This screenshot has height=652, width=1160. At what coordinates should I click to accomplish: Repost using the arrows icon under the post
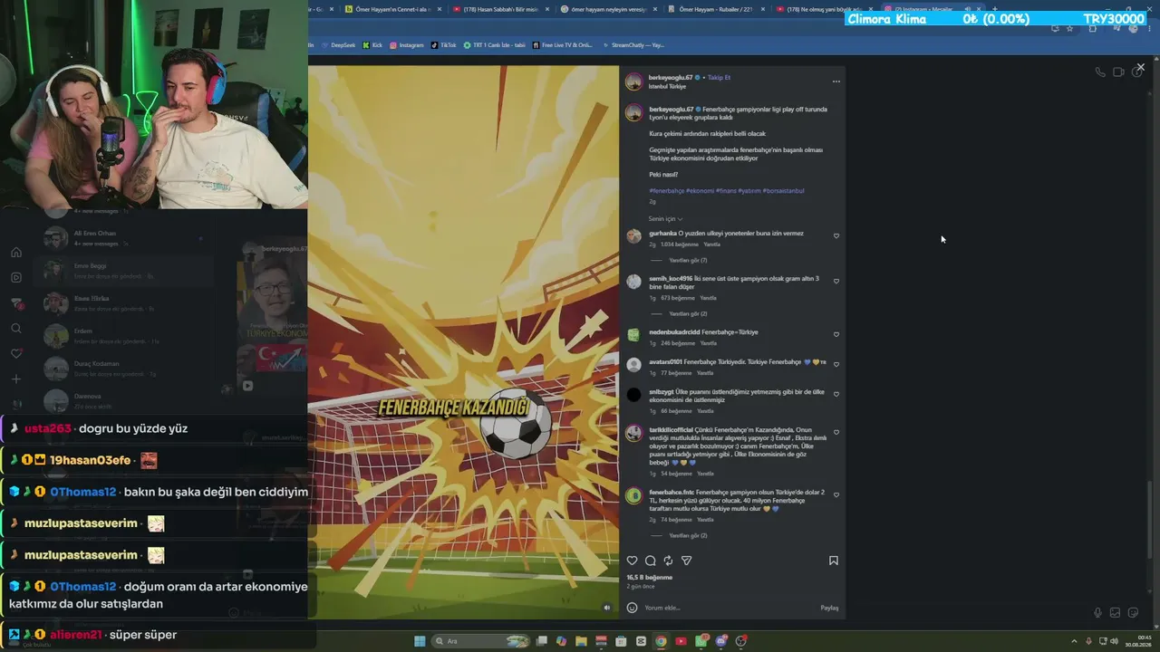(x=668, y=561)
